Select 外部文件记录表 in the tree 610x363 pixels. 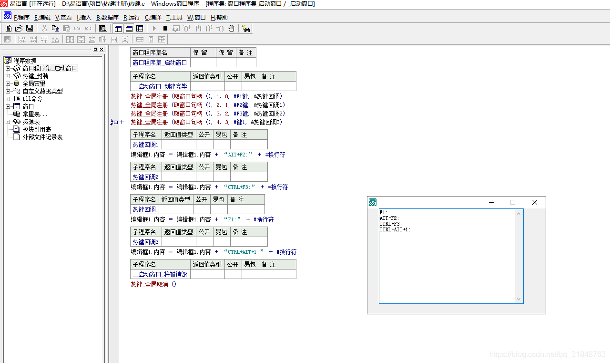point(42,137)
